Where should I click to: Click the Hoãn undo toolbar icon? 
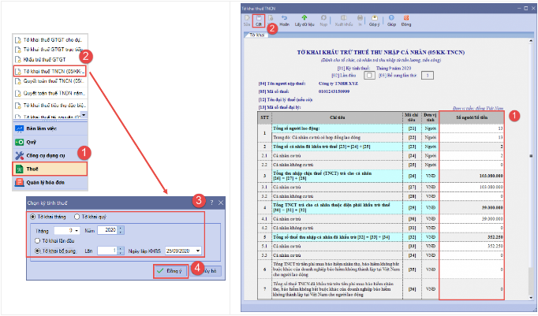[284, 18]
